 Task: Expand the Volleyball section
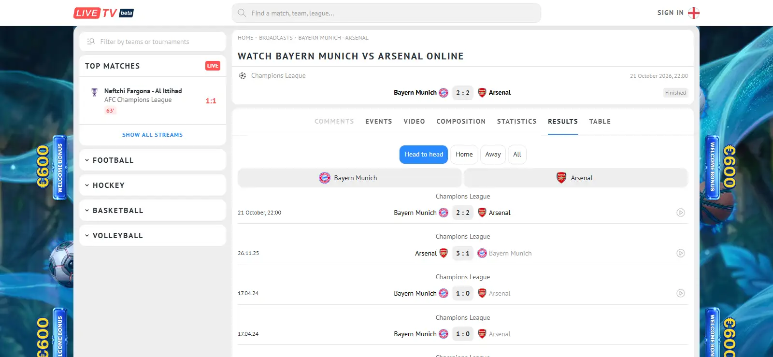pos(153,235)
